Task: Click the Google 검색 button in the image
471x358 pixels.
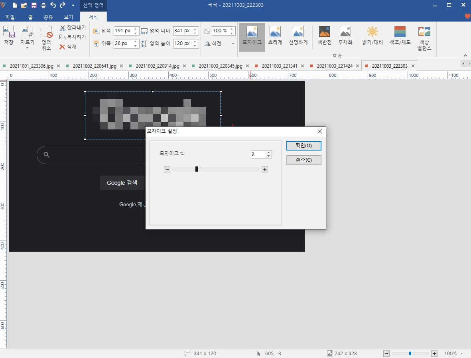Action: tap(122, 183)
